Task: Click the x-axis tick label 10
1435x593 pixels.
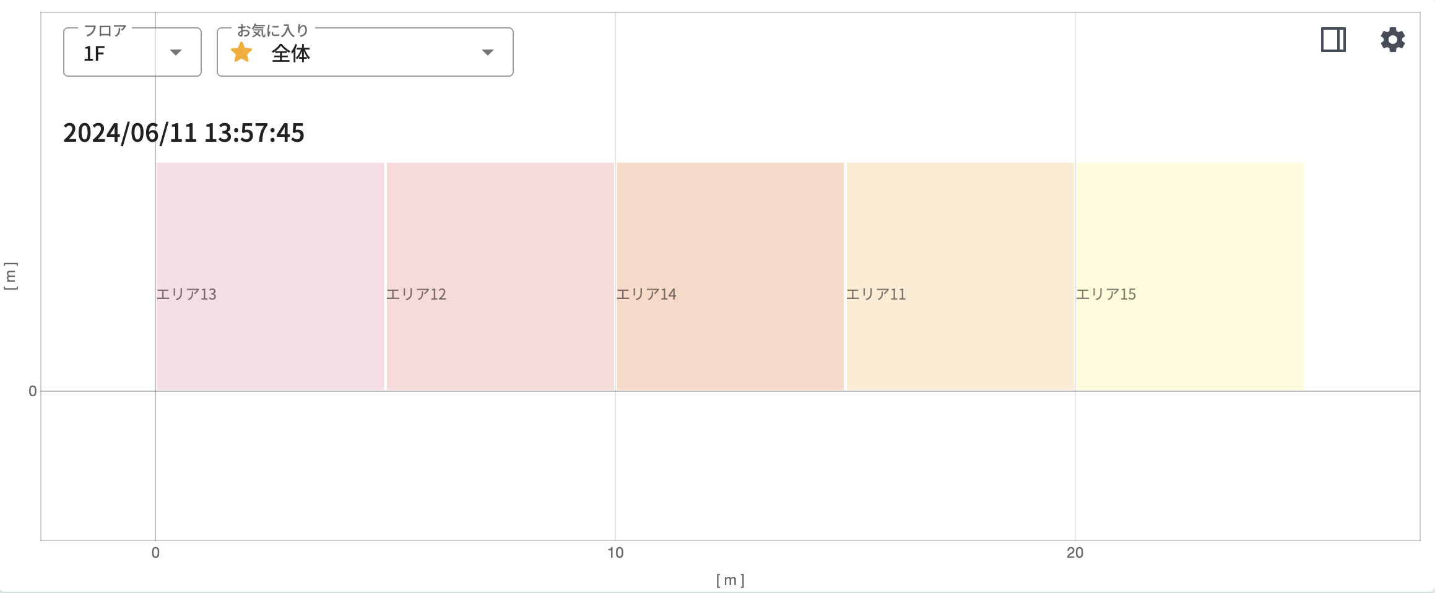Action: [615, 553]
